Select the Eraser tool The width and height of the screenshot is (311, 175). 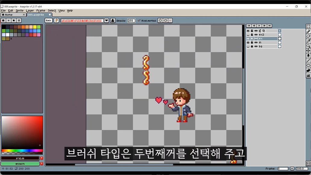(308, 36)
